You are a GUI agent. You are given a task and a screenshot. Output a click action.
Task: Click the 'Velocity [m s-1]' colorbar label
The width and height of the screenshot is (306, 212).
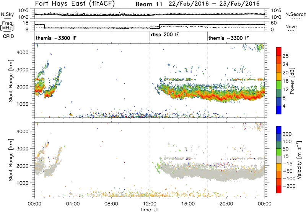click(x=299, y=160)
